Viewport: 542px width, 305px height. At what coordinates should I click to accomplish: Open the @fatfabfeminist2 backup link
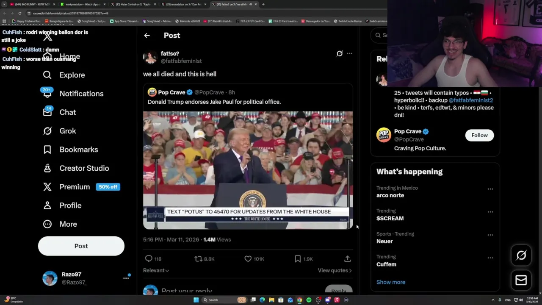coord(471,100)
